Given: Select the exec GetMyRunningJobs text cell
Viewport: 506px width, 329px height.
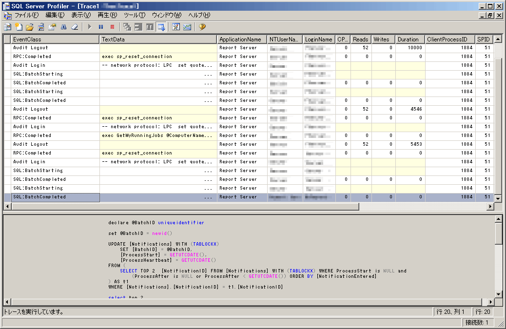Looking at the screenshot, I should click(x=158, y=135).
